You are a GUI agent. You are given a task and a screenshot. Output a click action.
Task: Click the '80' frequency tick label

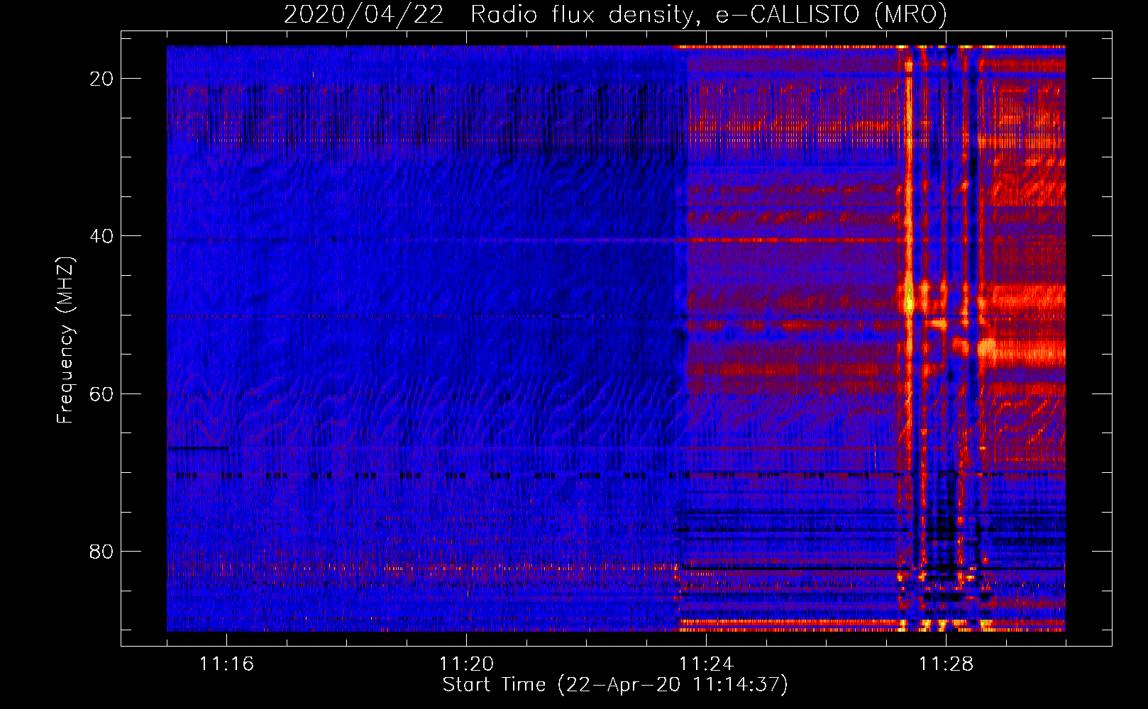point(101,551)
